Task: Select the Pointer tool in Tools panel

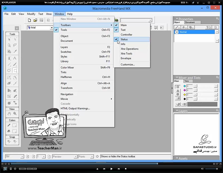Action: click(x=9, y=39)
